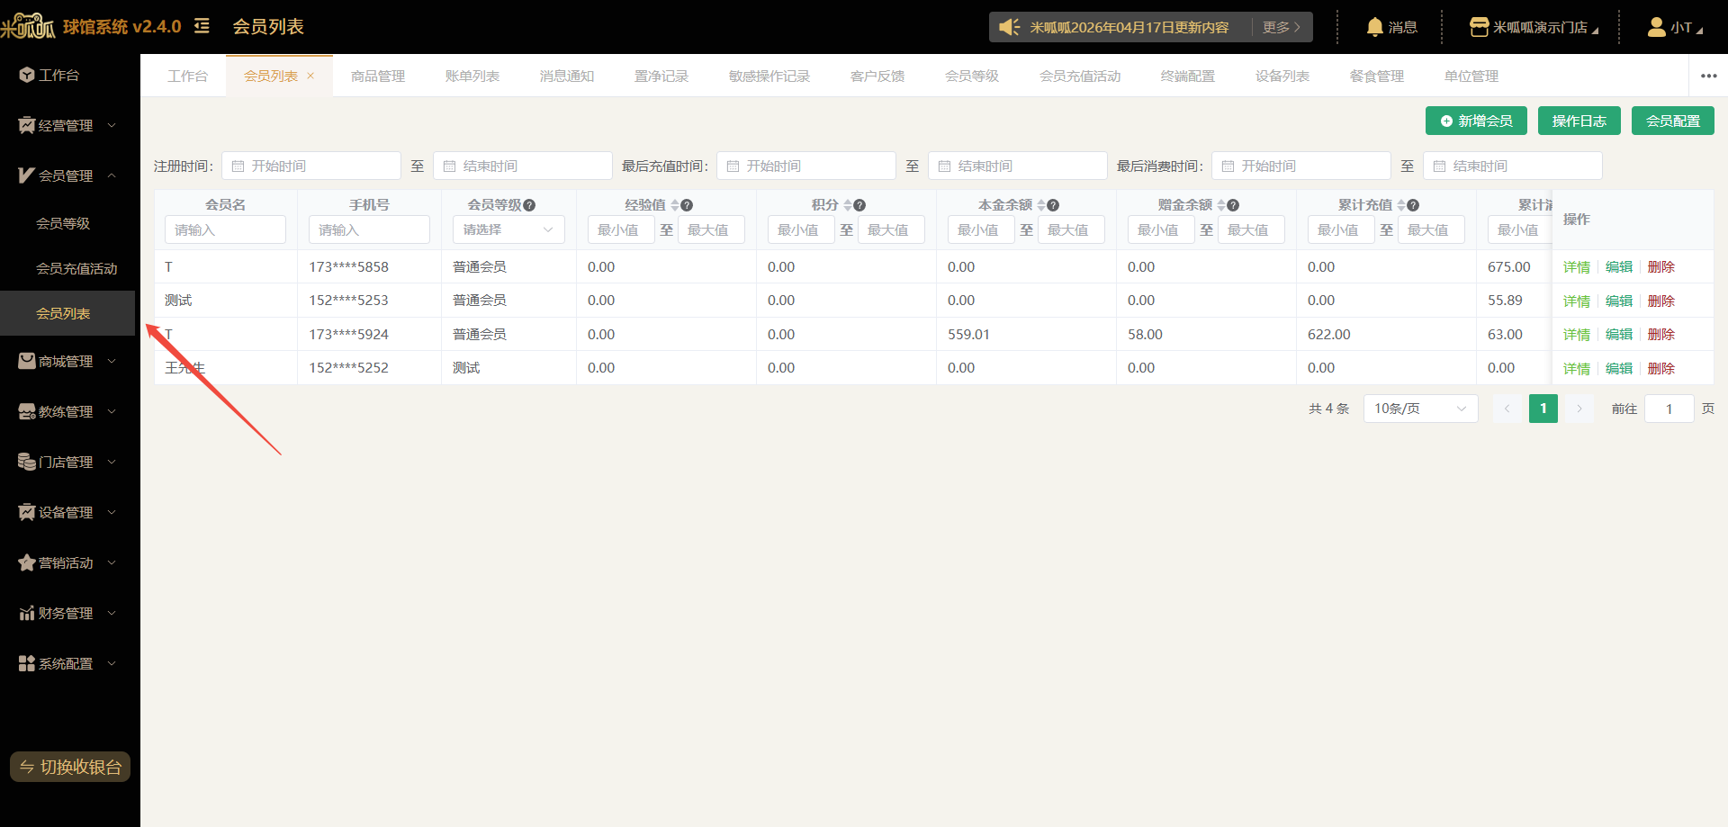The image size is (1728, 827).
Task: Switch to the 餐食管理 tab
Action: coord(1377,76)
